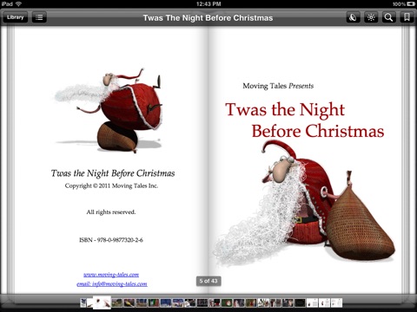Tap the book title in the toolbar

click(x=208, y=18)
